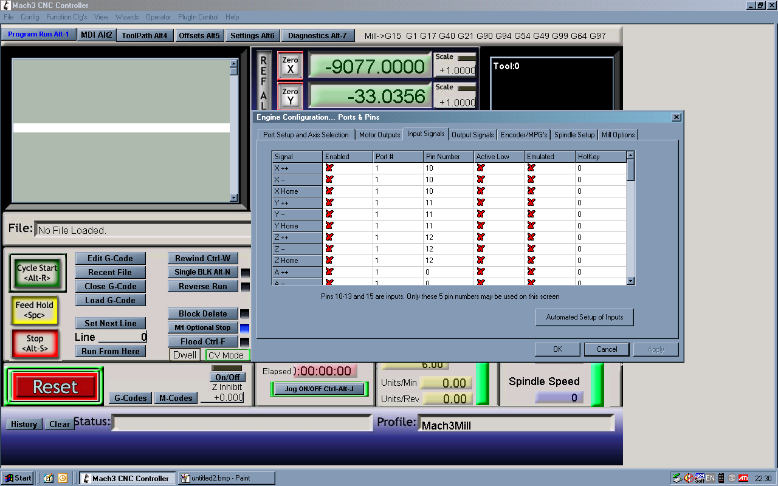Click the ATI icon in system tray
Viewport: 778px width, 486px height.
[x=743, y=478]
